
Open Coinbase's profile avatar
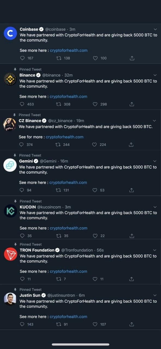tap(10, 33)
